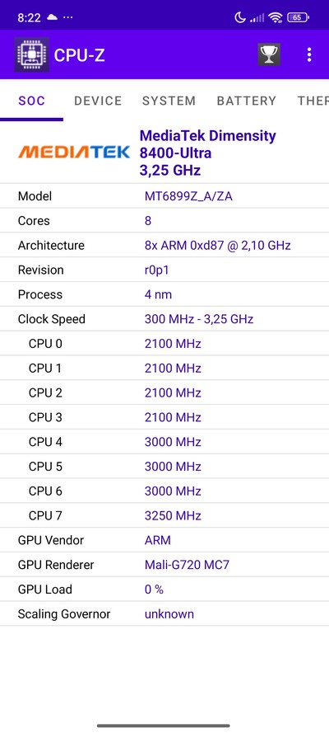
Task: Tap the Wi-Fi status bar icon
Action: 276,18
